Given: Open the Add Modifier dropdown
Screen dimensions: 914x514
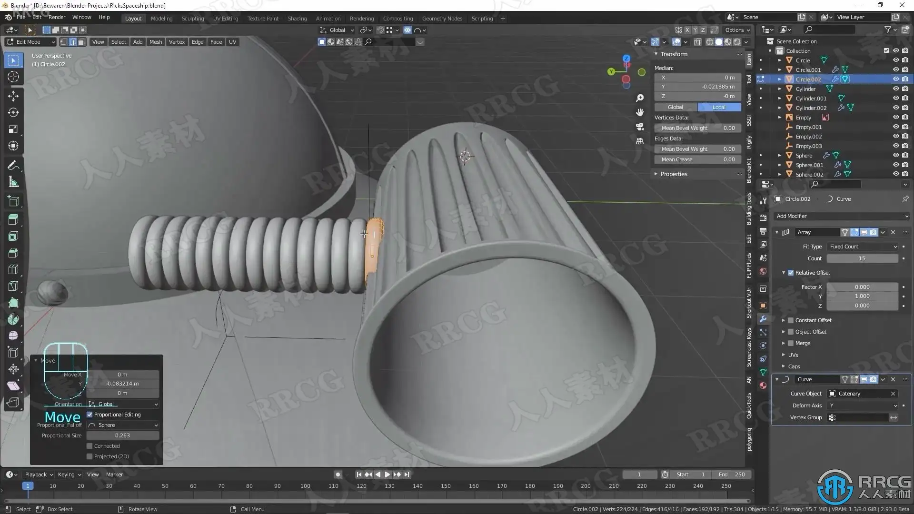Looking at the screenshot, I should click(x=841, y=216).
